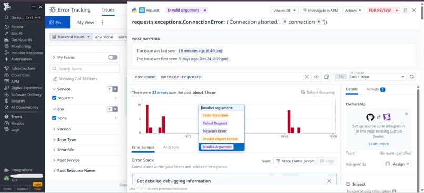Open the Assign dropdown
Image resolution: width=424 pixels, height=193 pixels.
pyautogui.click(x=397, y=164)
